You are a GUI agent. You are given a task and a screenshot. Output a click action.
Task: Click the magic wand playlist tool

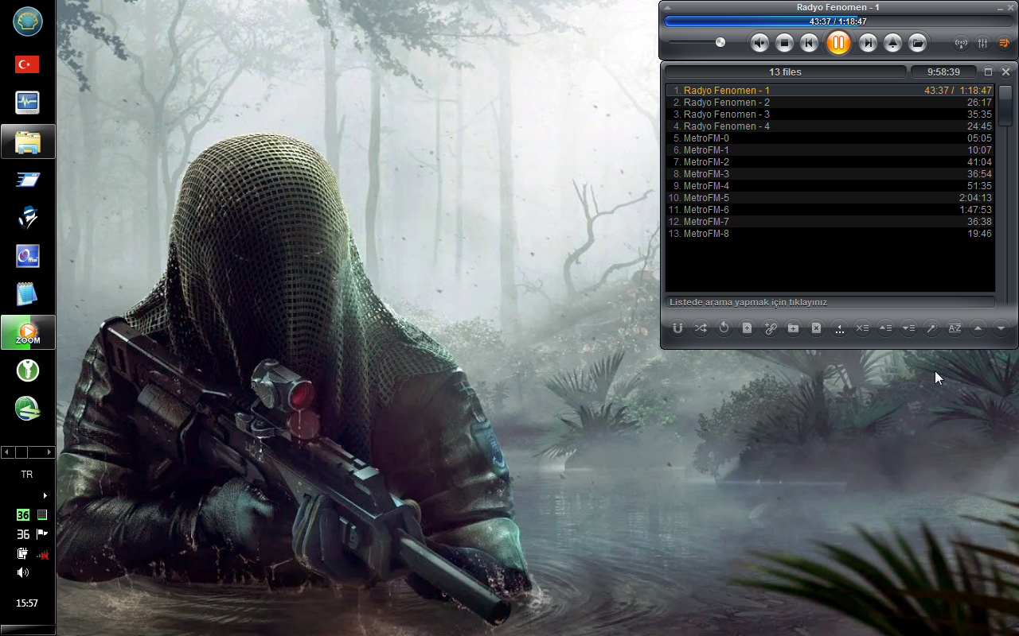click(931, 328)
